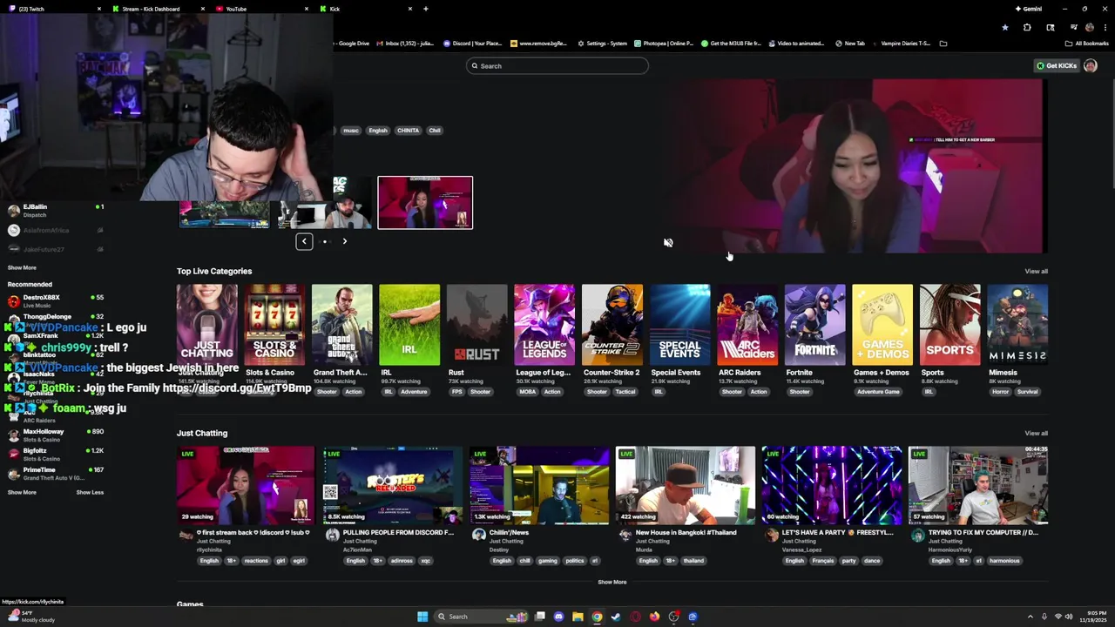This screenshot has width=1115, height=627.
Task: Click Gemini button in the title bar
Action: [x=1028, y=9]
